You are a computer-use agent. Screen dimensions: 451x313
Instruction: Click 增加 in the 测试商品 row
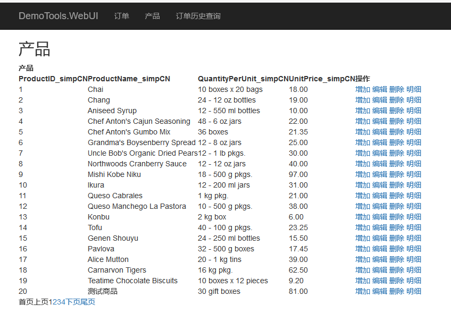(363, 291)
